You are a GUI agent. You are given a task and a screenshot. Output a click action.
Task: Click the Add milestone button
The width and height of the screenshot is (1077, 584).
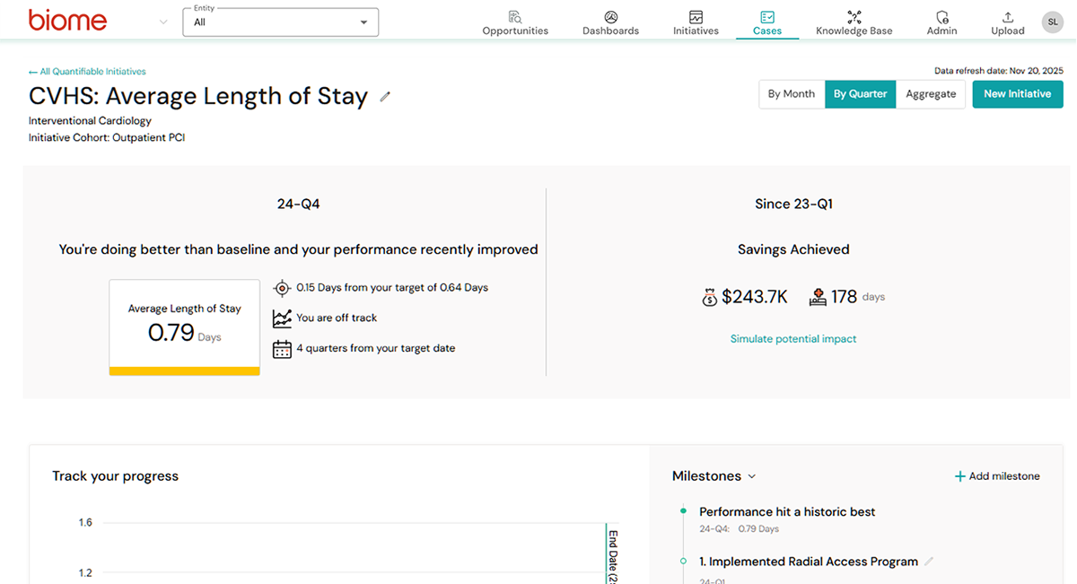tap(997, 476)
